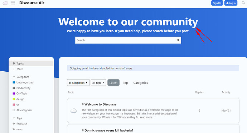
Task: Click the 0 replies count
Action: (x=199, y=111)
